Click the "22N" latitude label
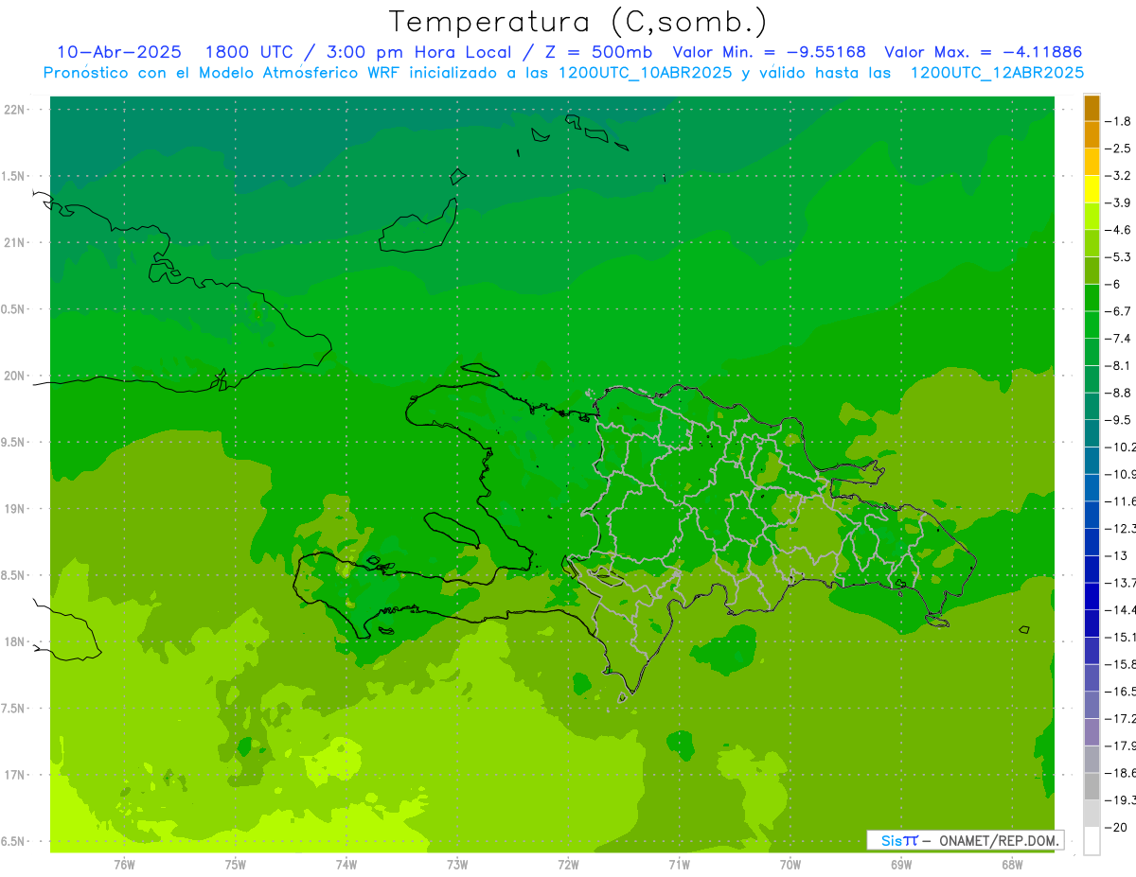The width and height of the screenshot is (1136, 877). [15, 110]
